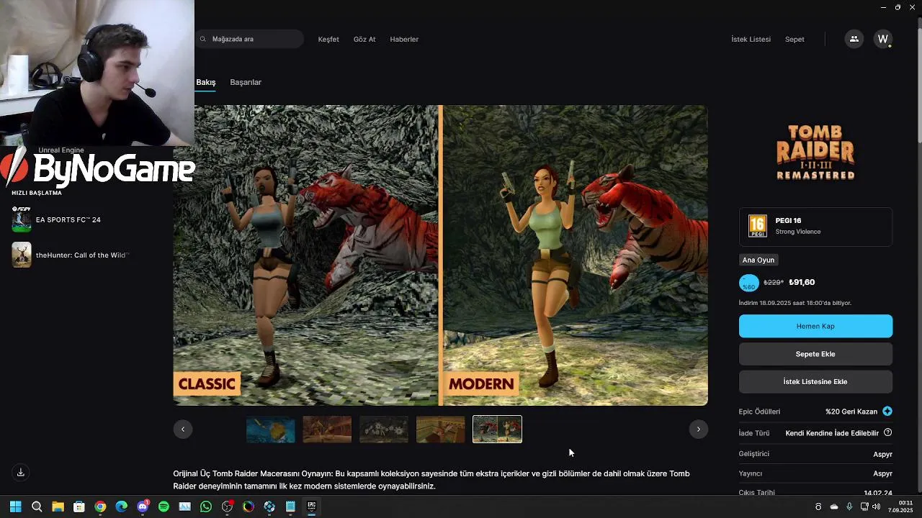This screenshot has height=518, width=922.
Task: Click the Geliştirici Aspyr developer link
Action: 882,454
